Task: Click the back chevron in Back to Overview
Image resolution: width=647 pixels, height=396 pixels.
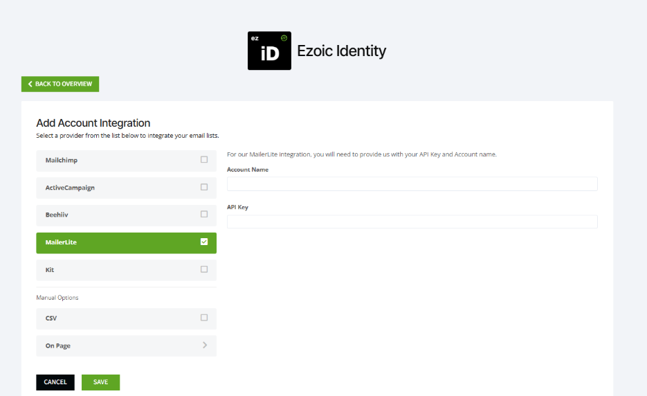Action: pyautogui.click(x=30, y=84)
